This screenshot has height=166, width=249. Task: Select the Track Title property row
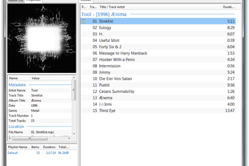pyautogui.click(x=40, y=95)
